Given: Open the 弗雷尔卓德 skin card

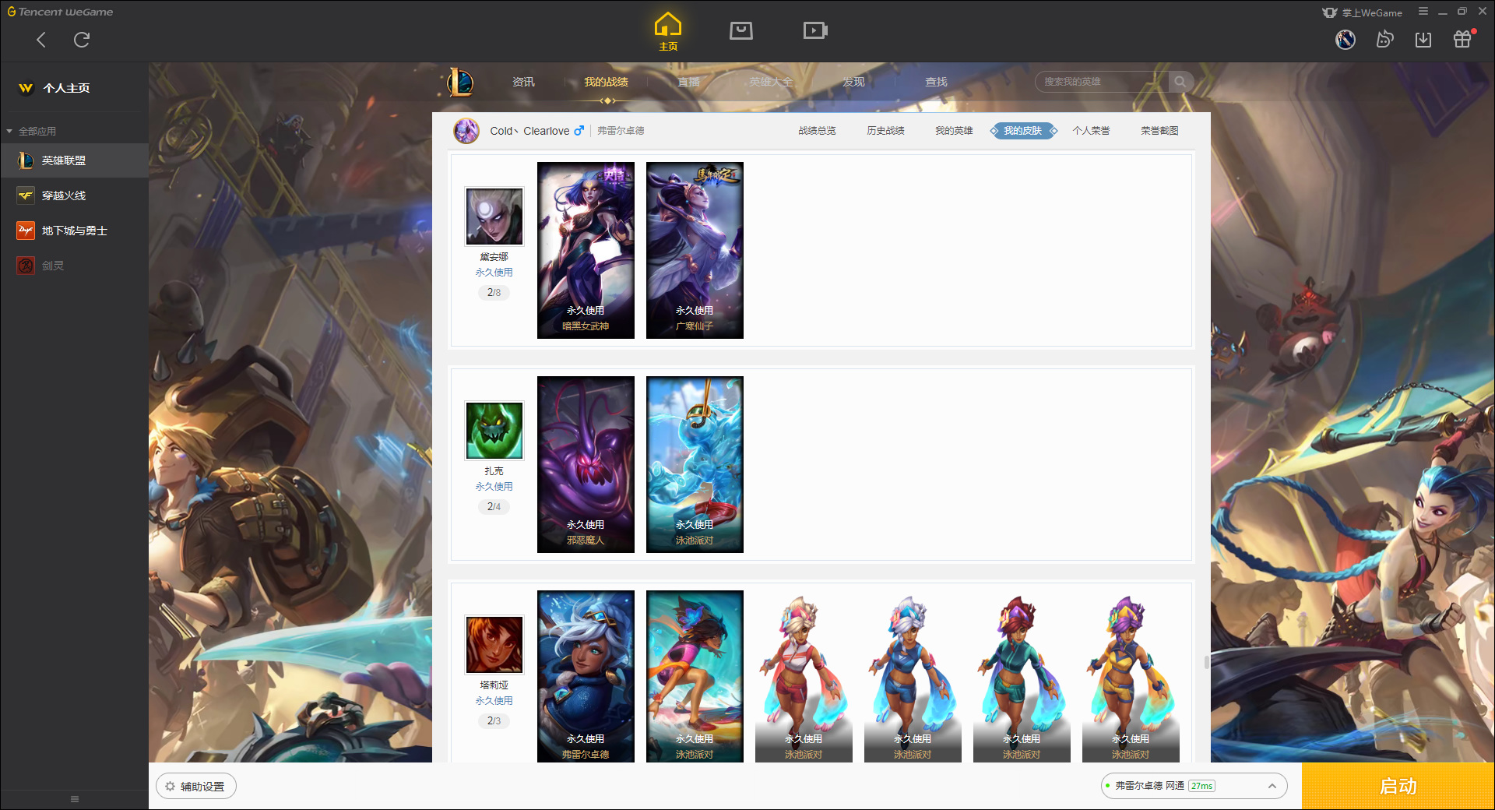Looking at the screenshot, I should [x=586, y=676].
